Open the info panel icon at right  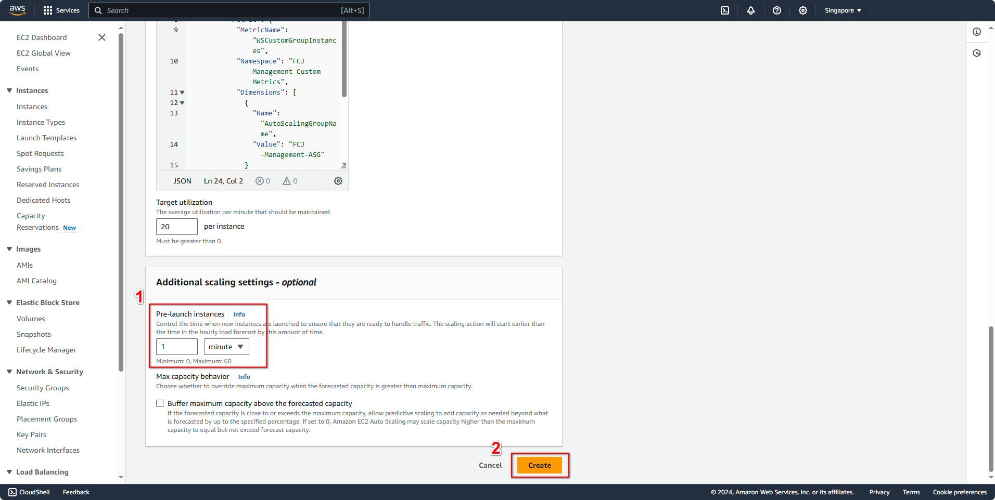click(x=977, y=32)
